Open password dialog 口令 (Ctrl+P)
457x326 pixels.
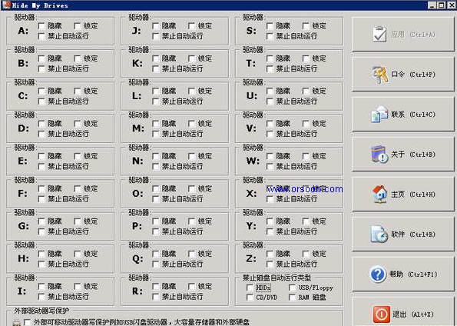(x=402, y=75)
